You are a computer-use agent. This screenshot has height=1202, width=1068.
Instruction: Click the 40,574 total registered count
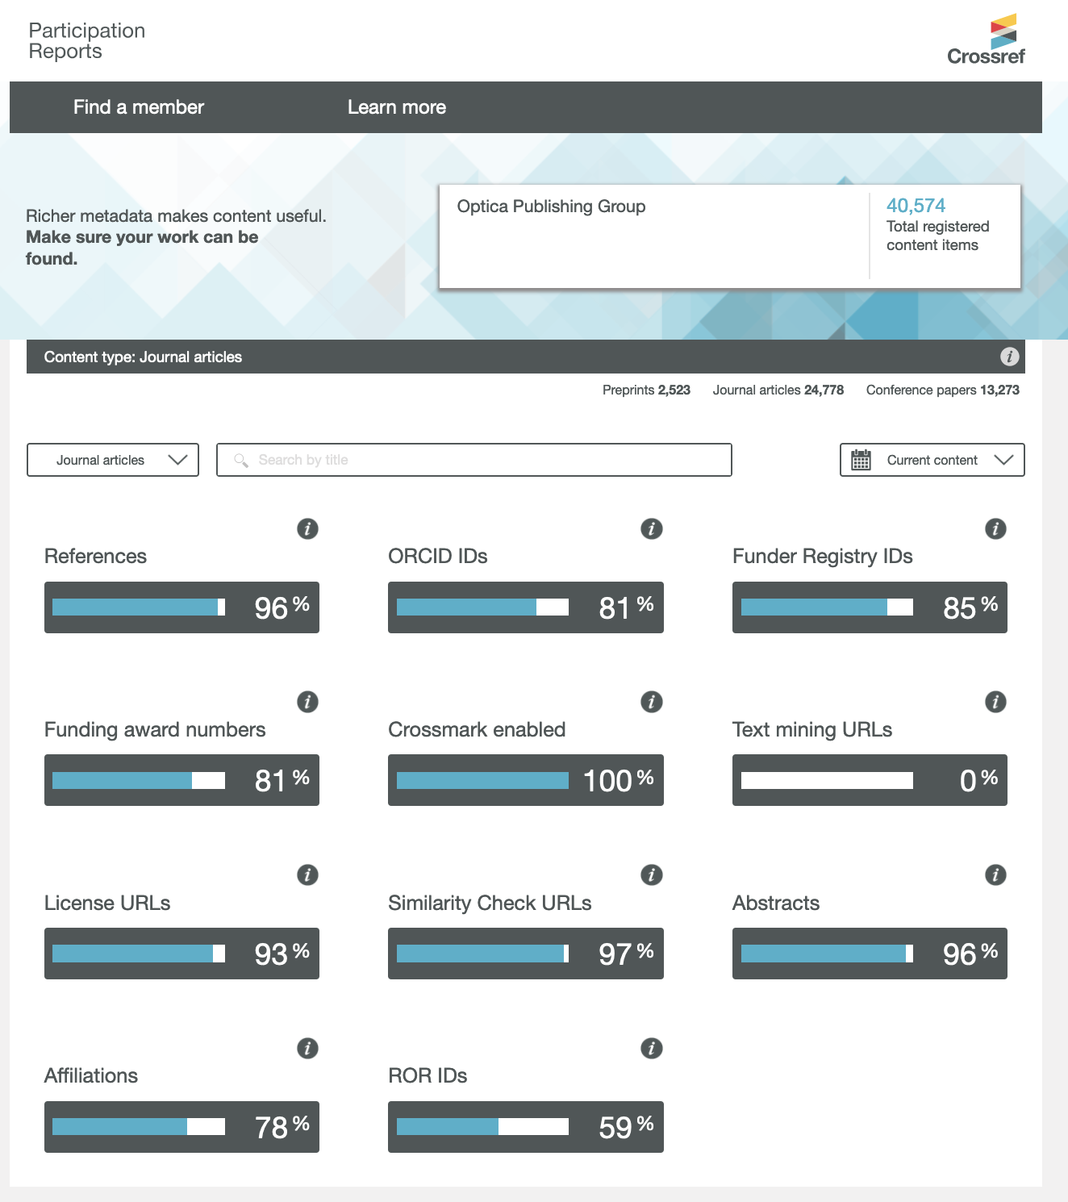916,206
